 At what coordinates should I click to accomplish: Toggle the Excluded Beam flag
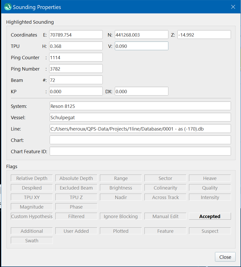pyautogui.click(x=76, y=188)
